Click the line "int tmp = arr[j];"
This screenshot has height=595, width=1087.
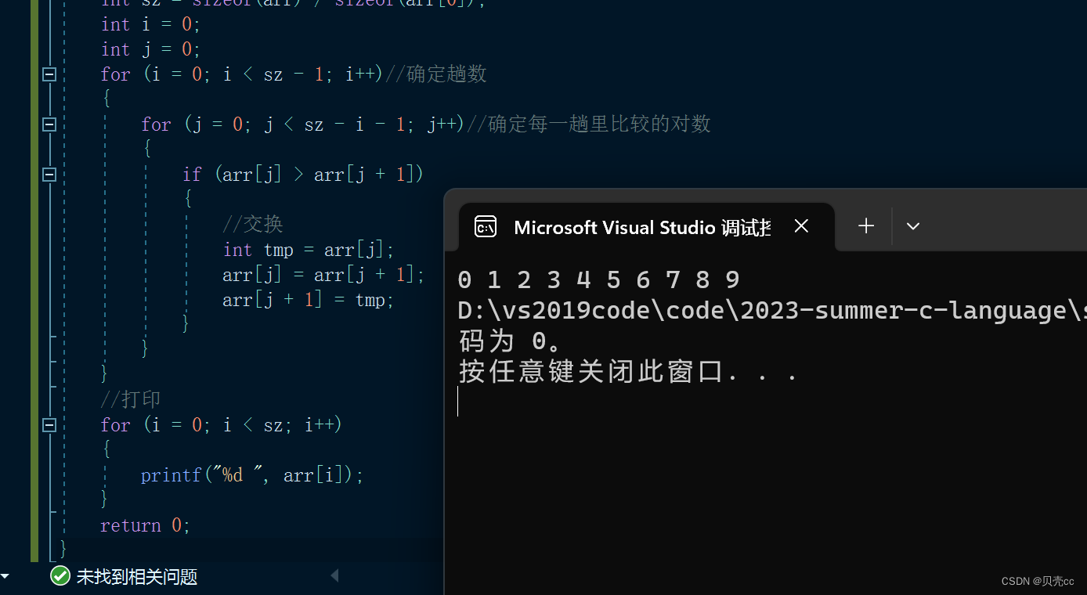pyautogui.click(x=309, y=250)
